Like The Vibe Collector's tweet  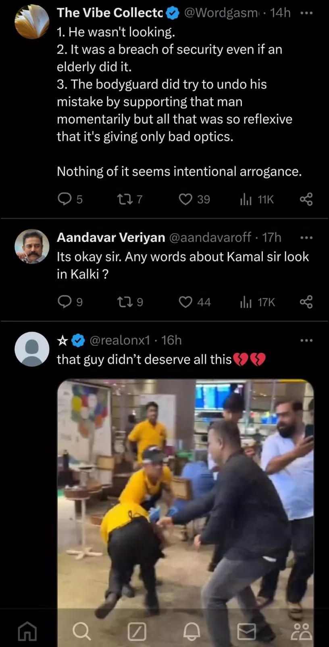[x=185, y=199]
